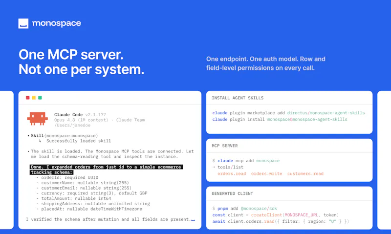Image resolution: width=391 pixels, height=234 pixels.
Task: Click the 'Not one per system.' headline
Action: [x=82, y=69]
